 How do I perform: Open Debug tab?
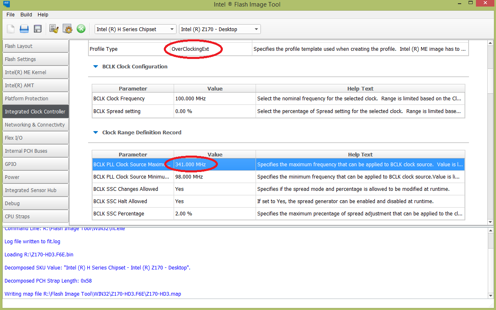pyautogui.click(x=35, y=204)
